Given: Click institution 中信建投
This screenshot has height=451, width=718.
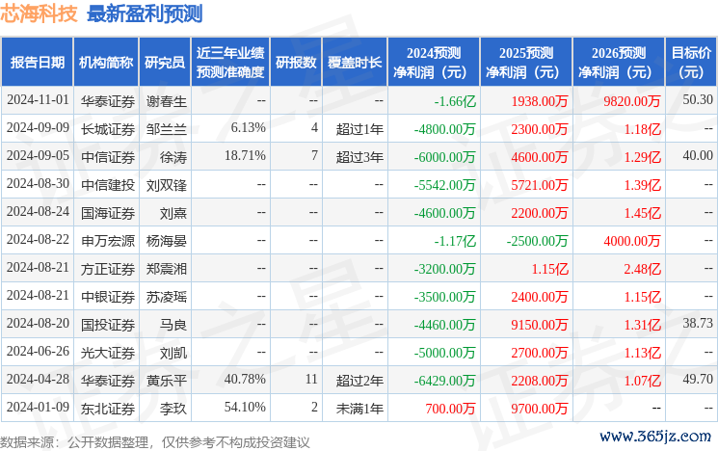Looking at the screenshot, I should (108, 185).
